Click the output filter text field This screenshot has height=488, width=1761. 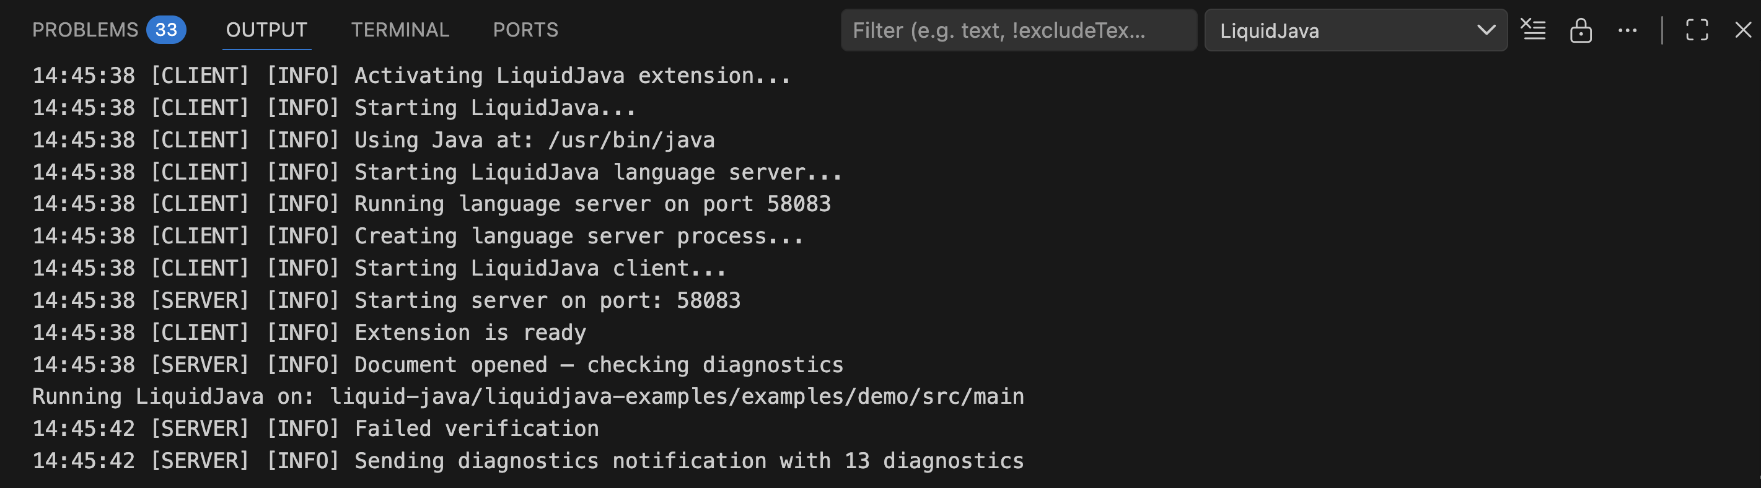point(1017,30)
